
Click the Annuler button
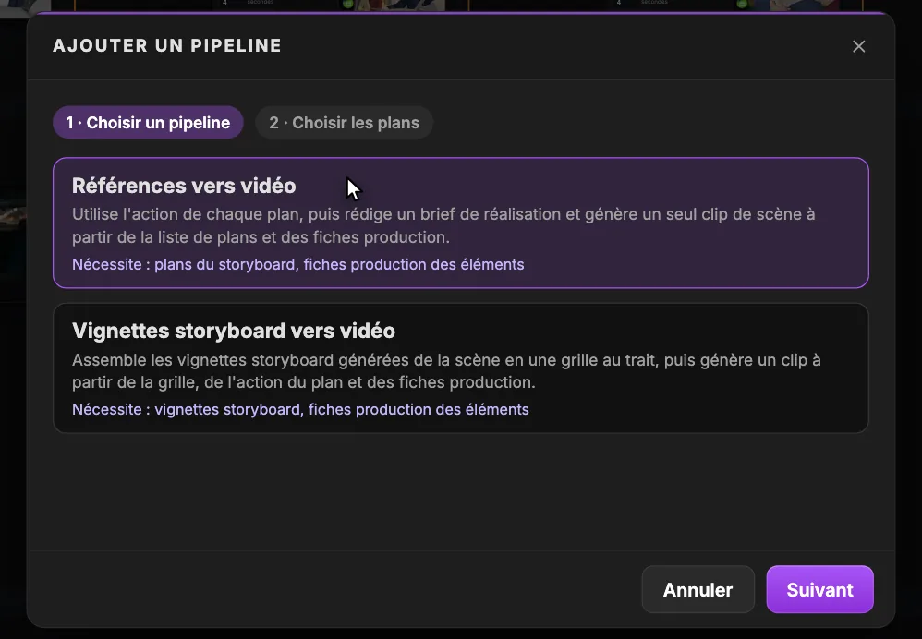coord(698,590)
